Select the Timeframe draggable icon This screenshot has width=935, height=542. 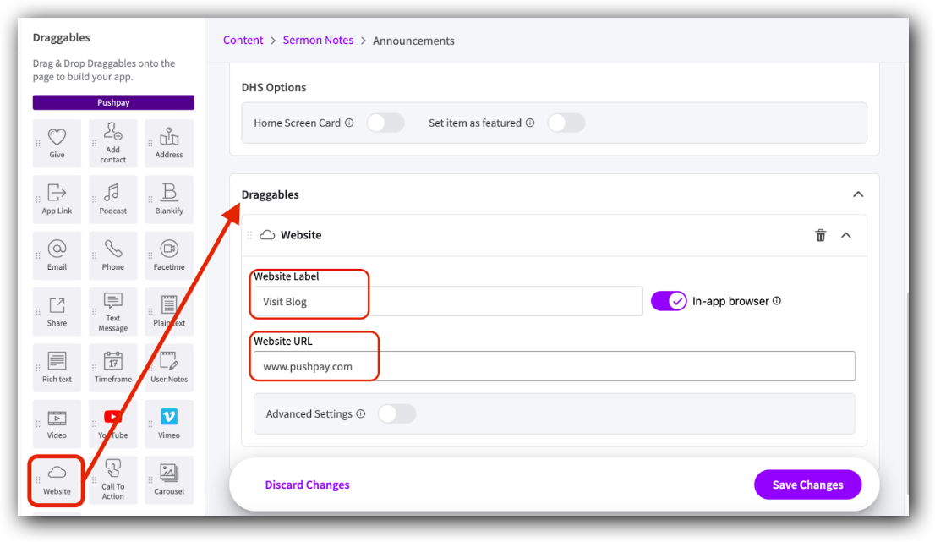[x=112, y=367]
